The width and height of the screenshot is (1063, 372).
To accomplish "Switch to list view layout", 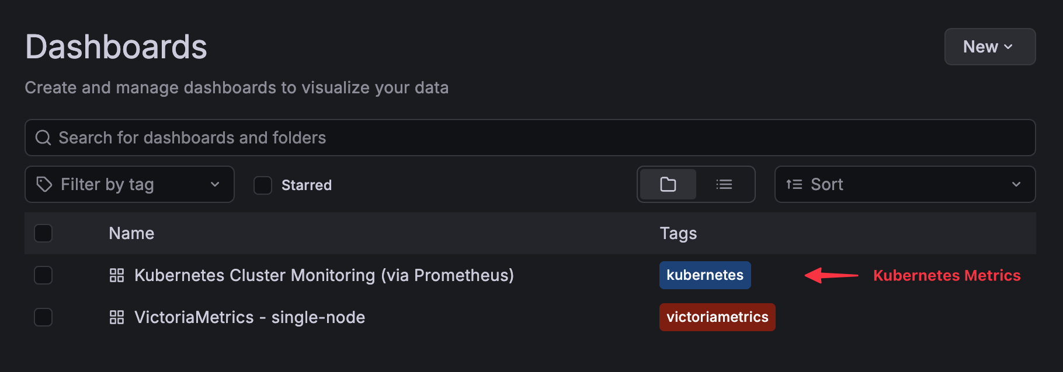I will coord(724,185).
